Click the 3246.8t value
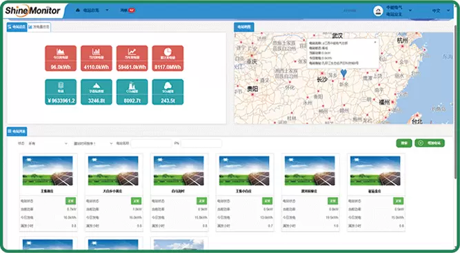The image size is (460, 253). point(97,101)
